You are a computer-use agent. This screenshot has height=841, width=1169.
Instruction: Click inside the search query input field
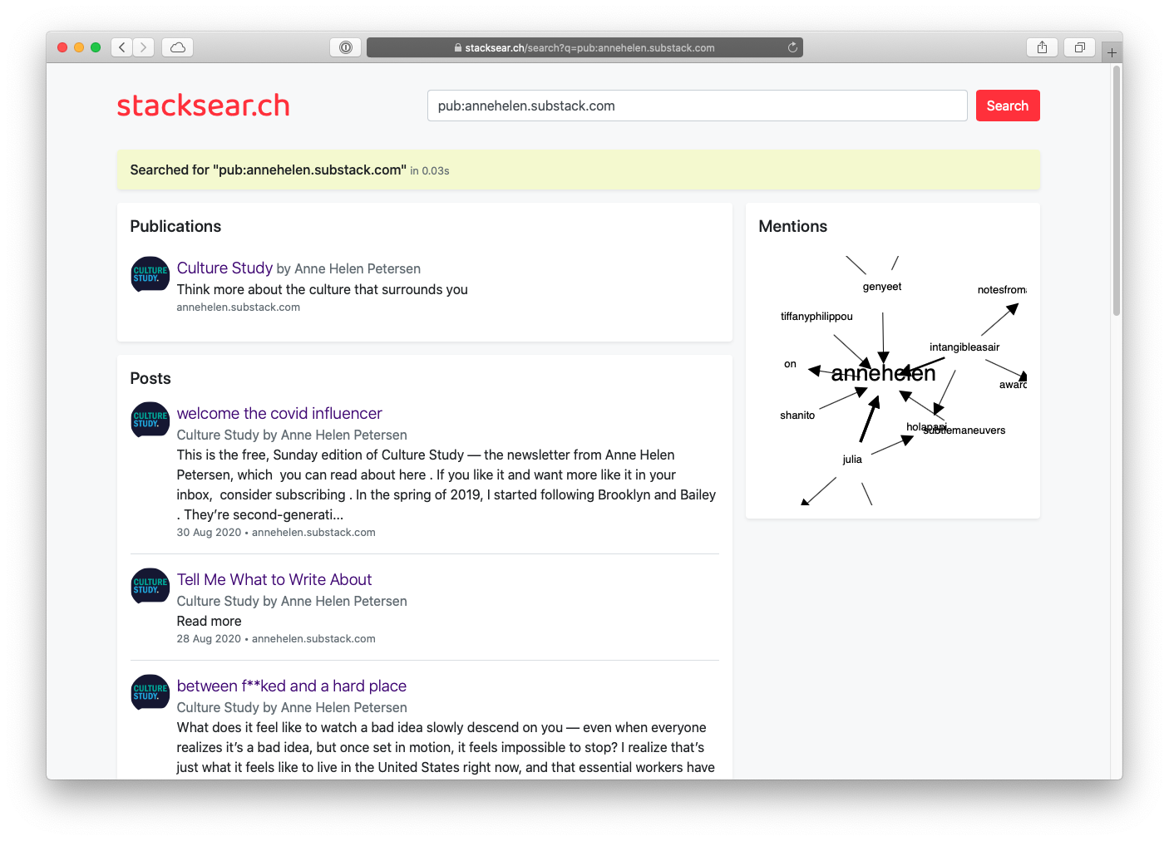point(697,106)
